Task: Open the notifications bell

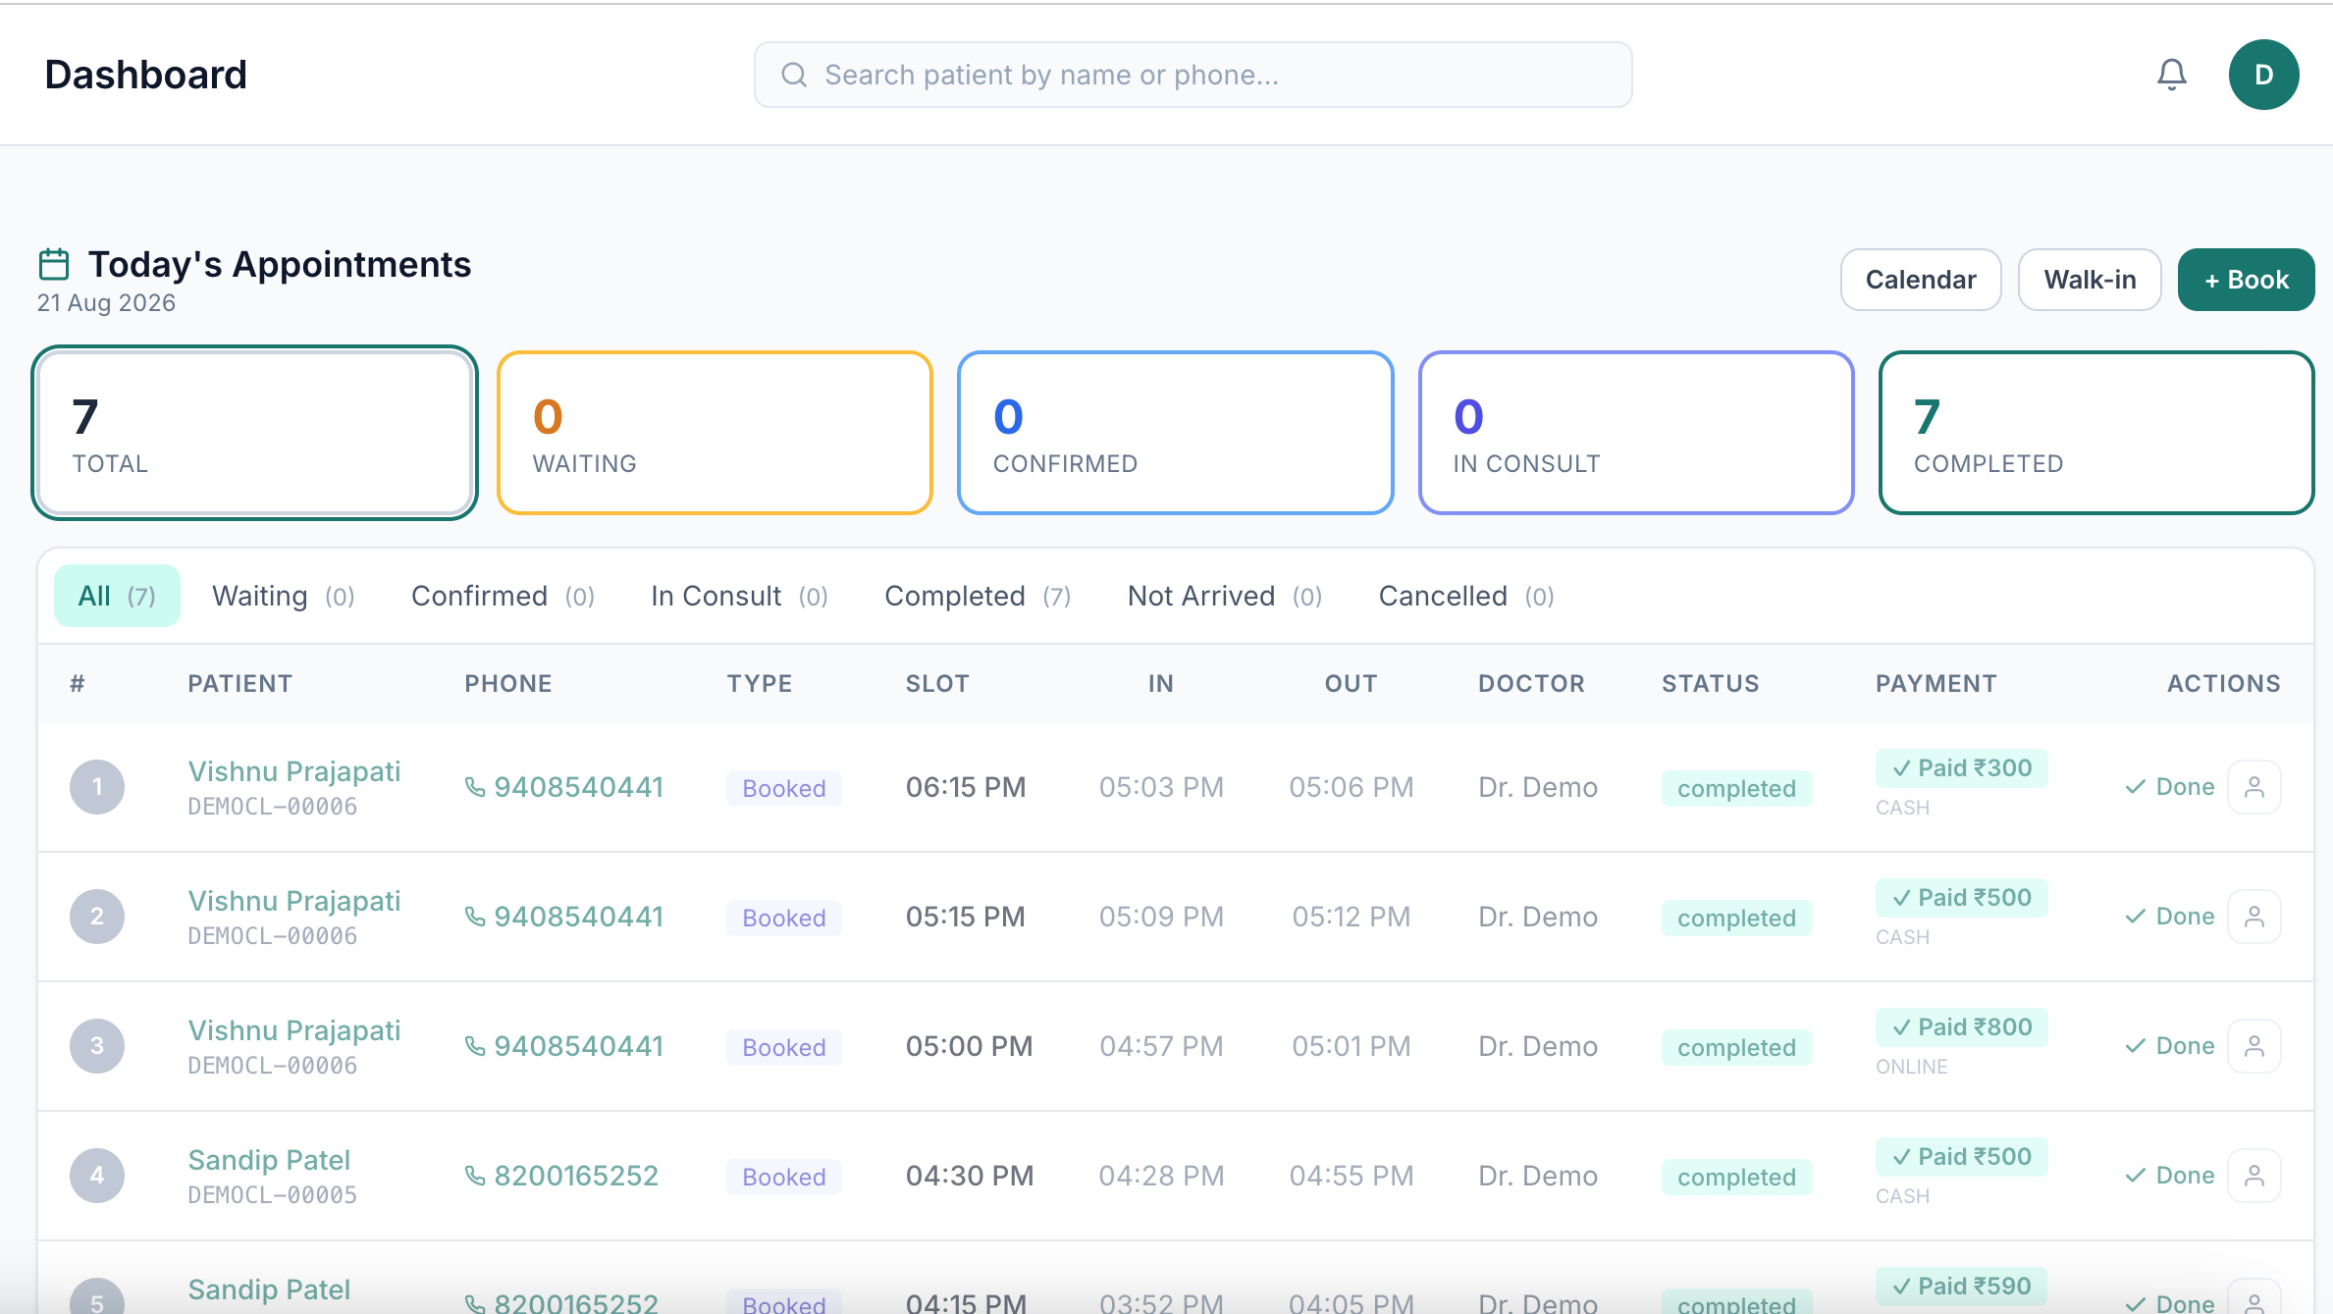Action: [x=2171, y=75]
